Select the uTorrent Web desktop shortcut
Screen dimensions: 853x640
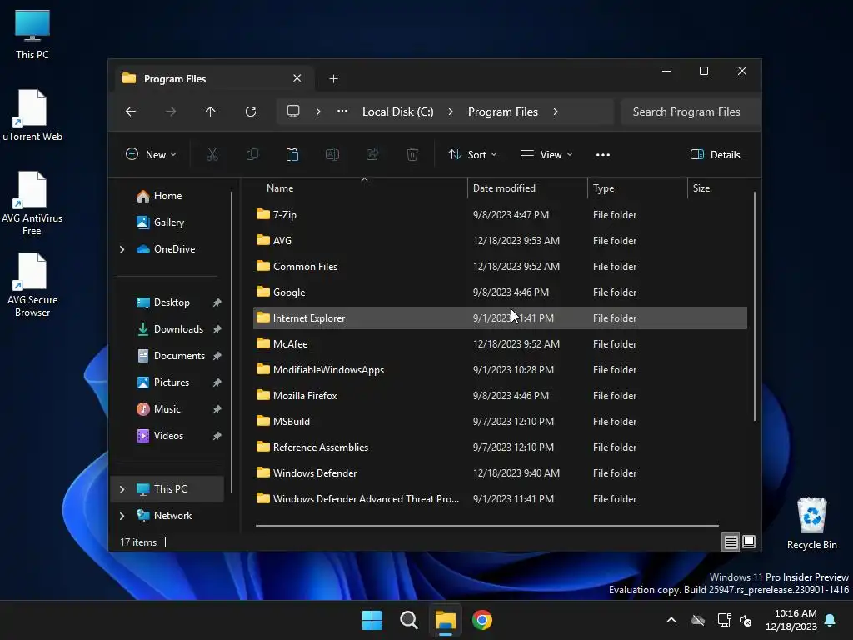point(32,115)
